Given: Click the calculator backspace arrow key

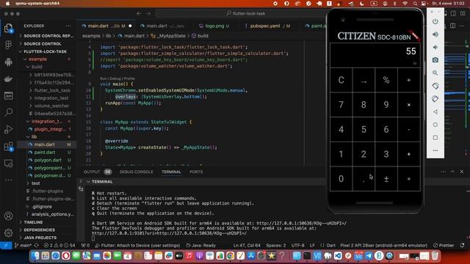Looking at the screenshot, I should tap(364, 80).
